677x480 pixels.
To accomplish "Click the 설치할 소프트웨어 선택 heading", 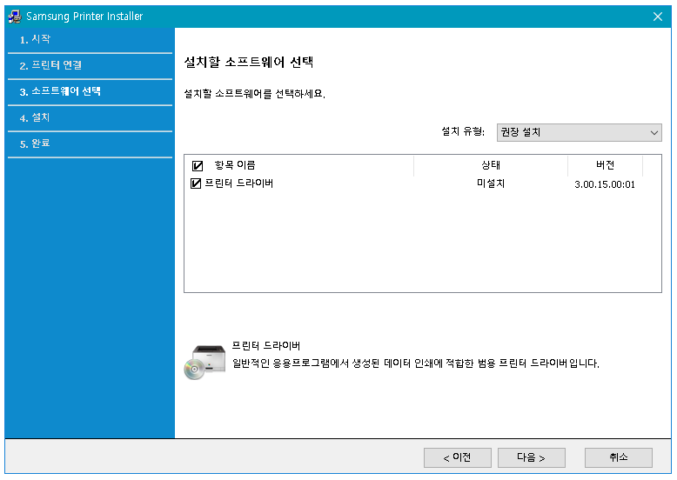I will click(249, 63).
